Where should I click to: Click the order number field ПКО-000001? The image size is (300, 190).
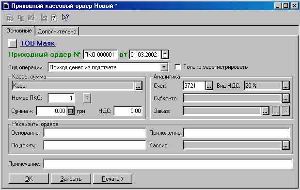(x=100, y=55)
